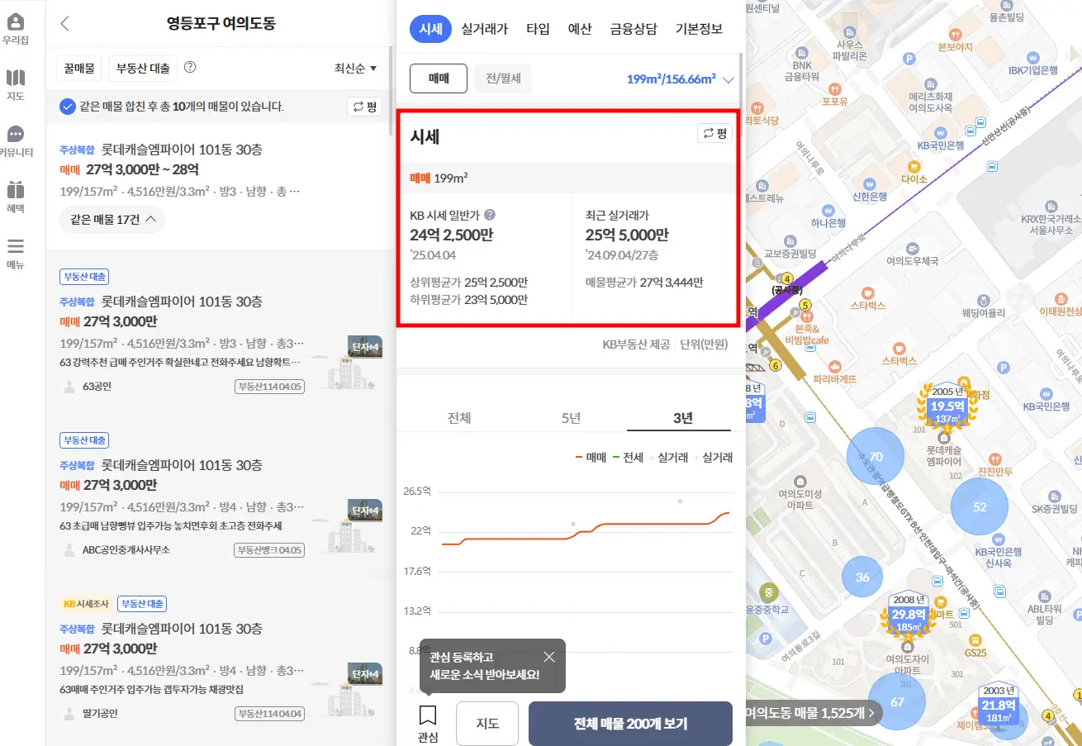Open the 메뉴 hamburger icon
This screenshot has height=746, width=1082.
(x=16, y=253)
